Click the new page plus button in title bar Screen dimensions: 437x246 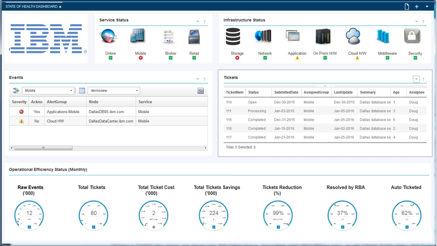416,6
